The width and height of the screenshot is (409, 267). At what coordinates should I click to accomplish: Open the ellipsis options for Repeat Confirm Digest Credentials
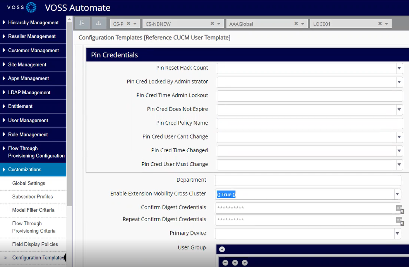coord(399,221)
